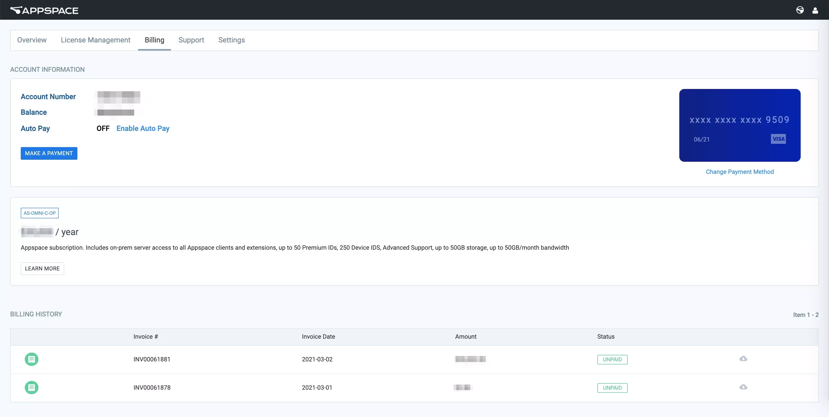Select the Billing tab
Screen dimensions: 829x417
tap(155, 40)
